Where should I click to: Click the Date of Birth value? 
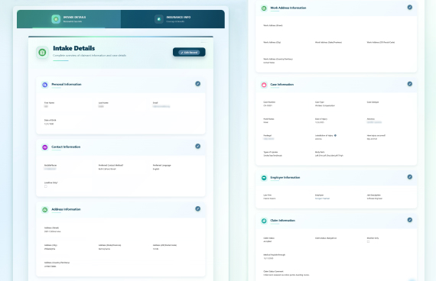point(49,124)
